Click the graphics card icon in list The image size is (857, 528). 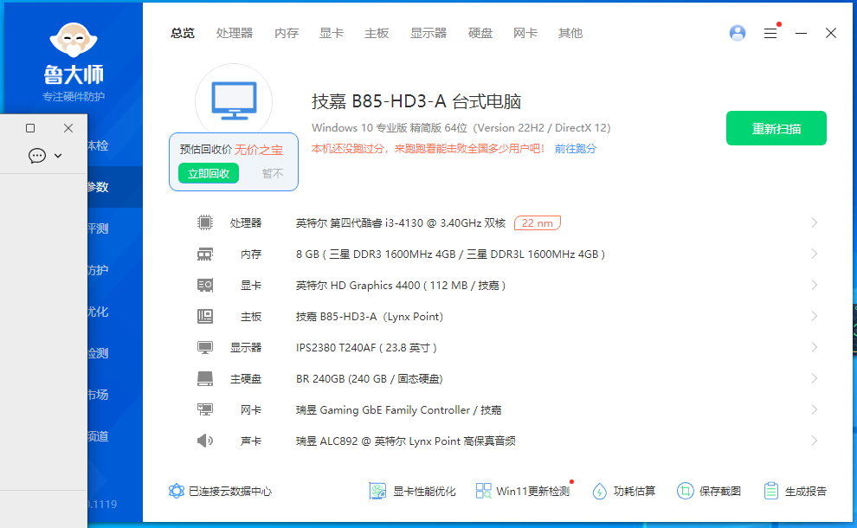[x=205, y=285]
